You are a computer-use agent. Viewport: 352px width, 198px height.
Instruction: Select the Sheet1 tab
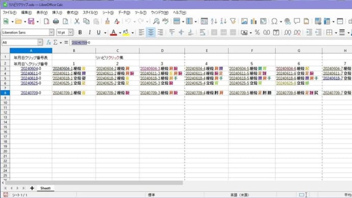coord(45,188)
